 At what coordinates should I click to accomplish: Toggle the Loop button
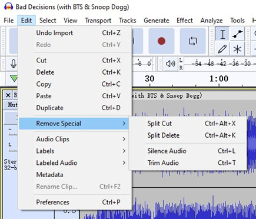192,41
